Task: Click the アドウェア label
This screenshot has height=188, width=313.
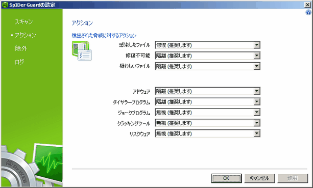Action: pos(141,92)
